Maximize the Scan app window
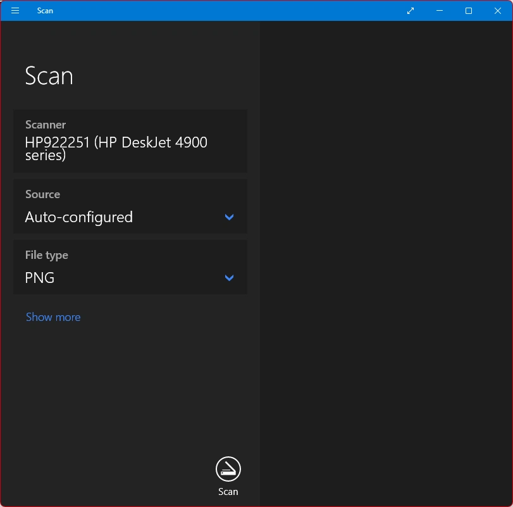This screenshot has width=513, height=507. 469,11
